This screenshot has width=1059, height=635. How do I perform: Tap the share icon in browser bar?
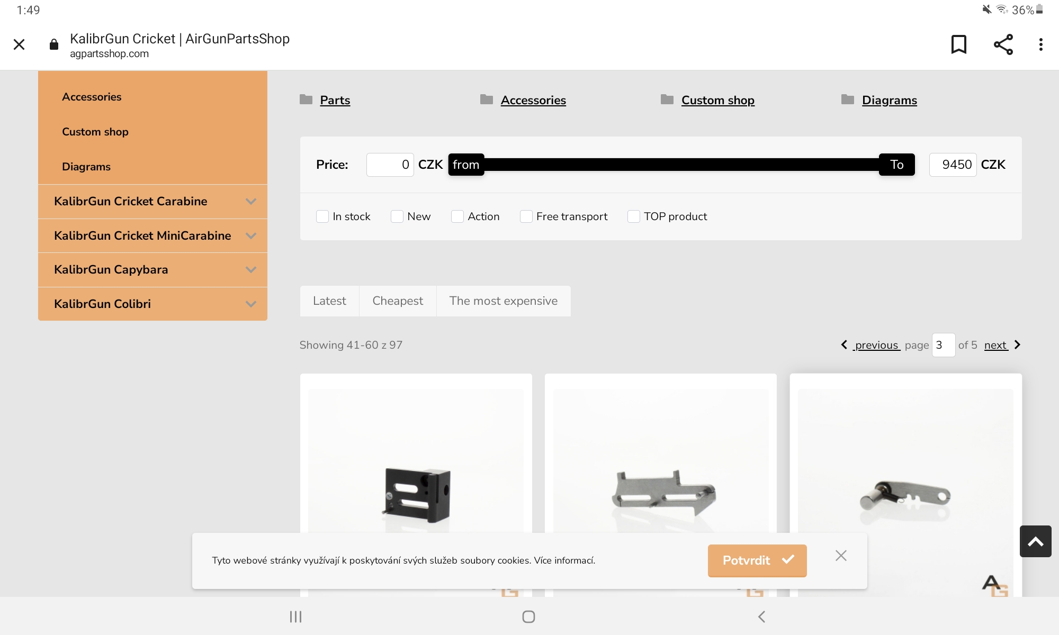click(x=1003, y=44)
